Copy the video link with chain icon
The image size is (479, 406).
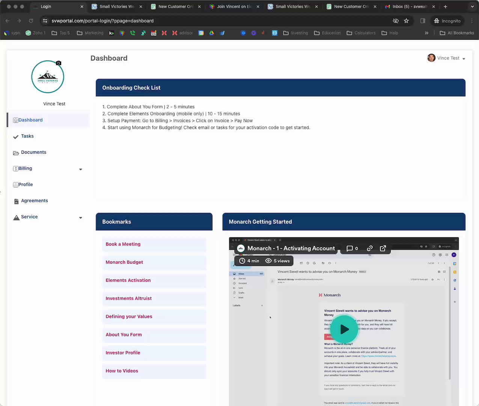pyautogui.click(x=370, y=248)
